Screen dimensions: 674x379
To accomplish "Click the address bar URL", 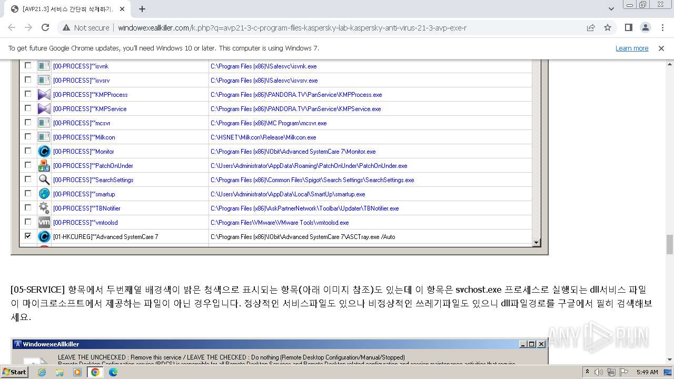I will pyautogui.click(x=292, y=28).
